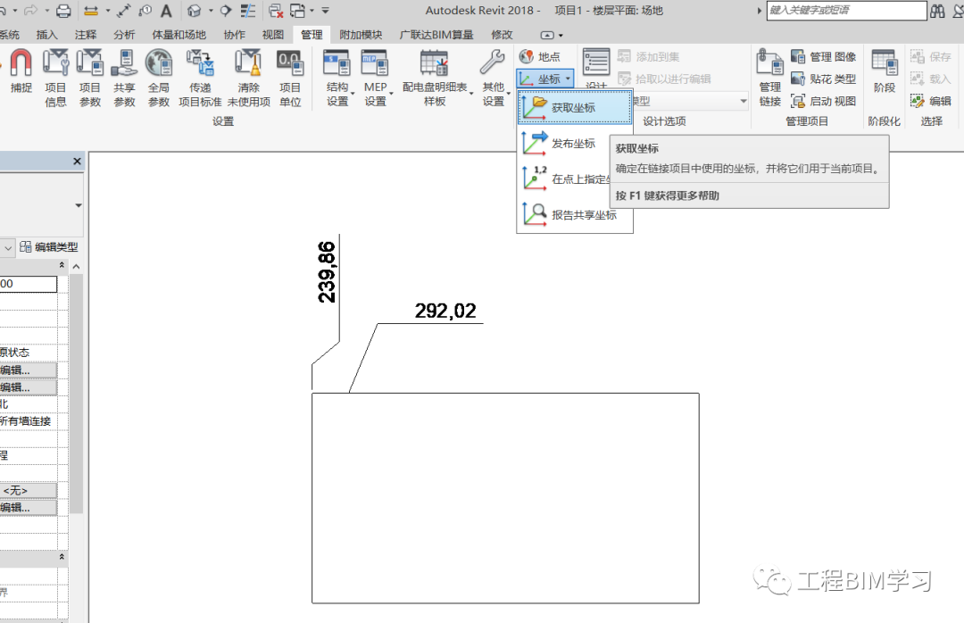Screen dimensions: 964x623
Task: Open 阶段 (Phases) dialog
Action: 884,71
